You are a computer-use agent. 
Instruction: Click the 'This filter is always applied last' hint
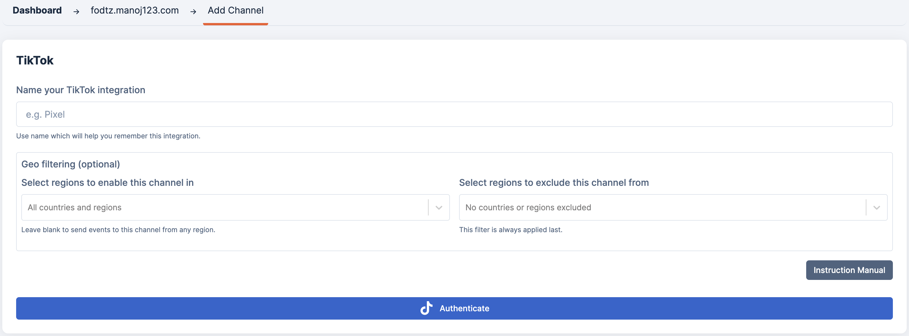point(510,230)
